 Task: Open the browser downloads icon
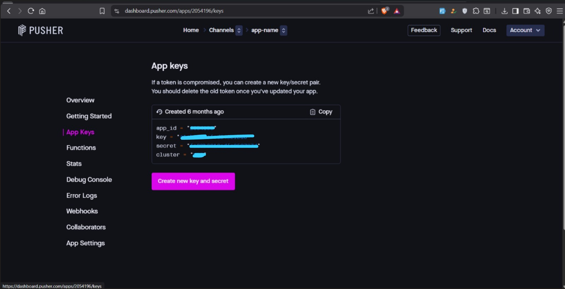504,11
